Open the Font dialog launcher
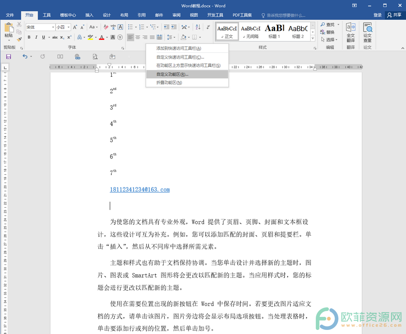Screen dimensions: 406x334 pos(123,48)
